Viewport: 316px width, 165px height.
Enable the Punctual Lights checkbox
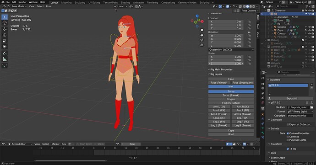tap(288, 140)
